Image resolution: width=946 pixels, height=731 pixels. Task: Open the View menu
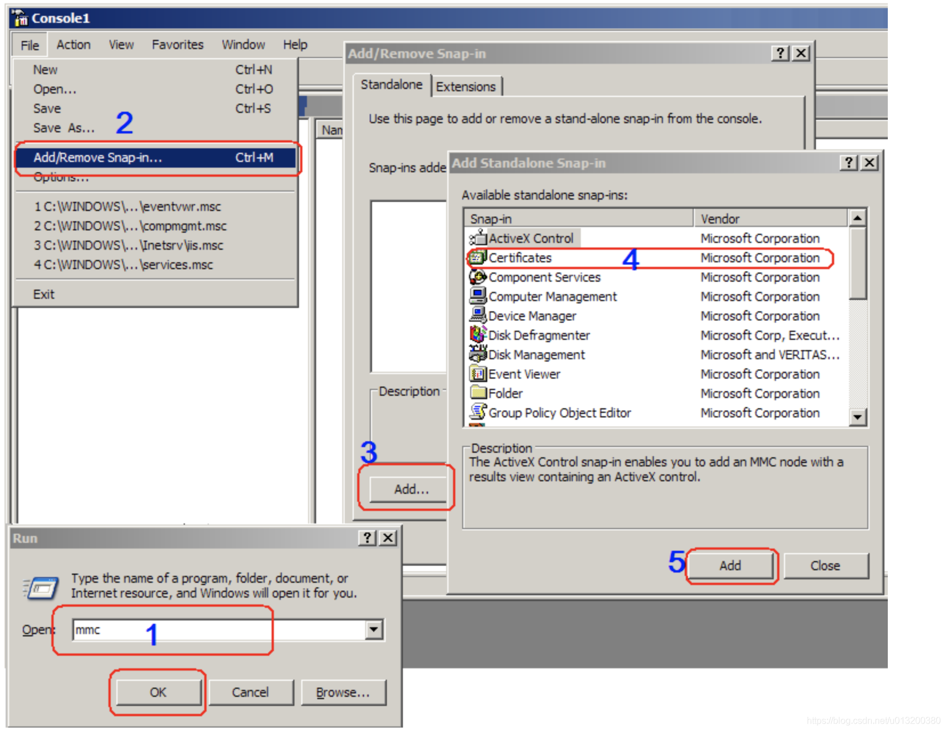pos(122,44)
